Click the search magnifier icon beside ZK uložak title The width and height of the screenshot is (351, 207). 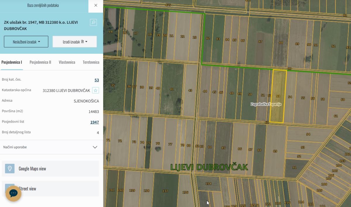pyautogui.click(x=93, y=22)
